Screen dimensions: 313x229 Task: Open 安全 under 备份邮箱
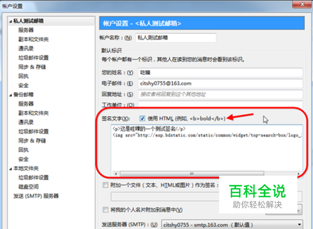click(x=23, y=159)
